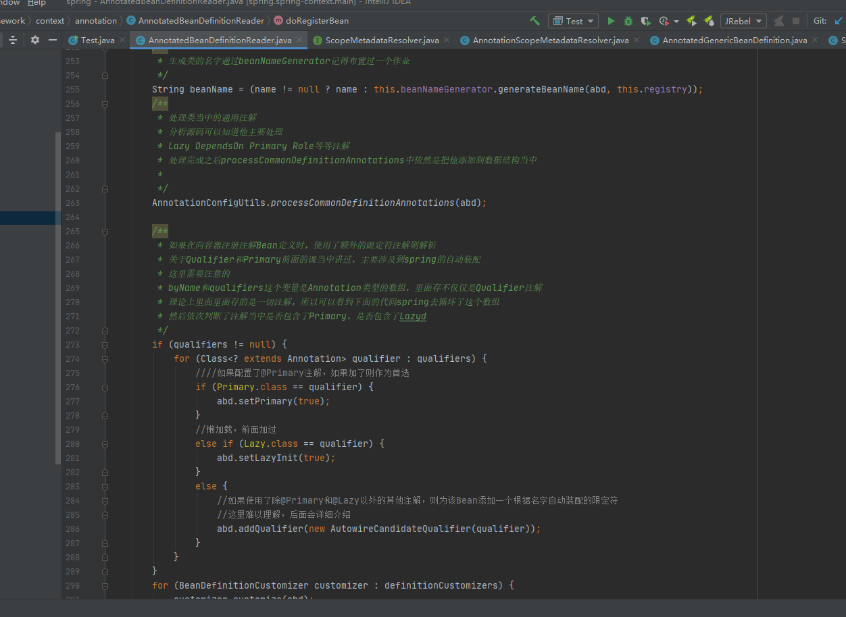Click the Test.java tab file icon
Screen dimensions: 846x617
[73, 41]
